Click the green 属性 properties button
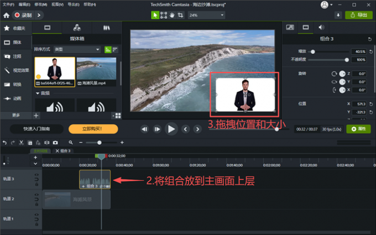 point(358,129)
